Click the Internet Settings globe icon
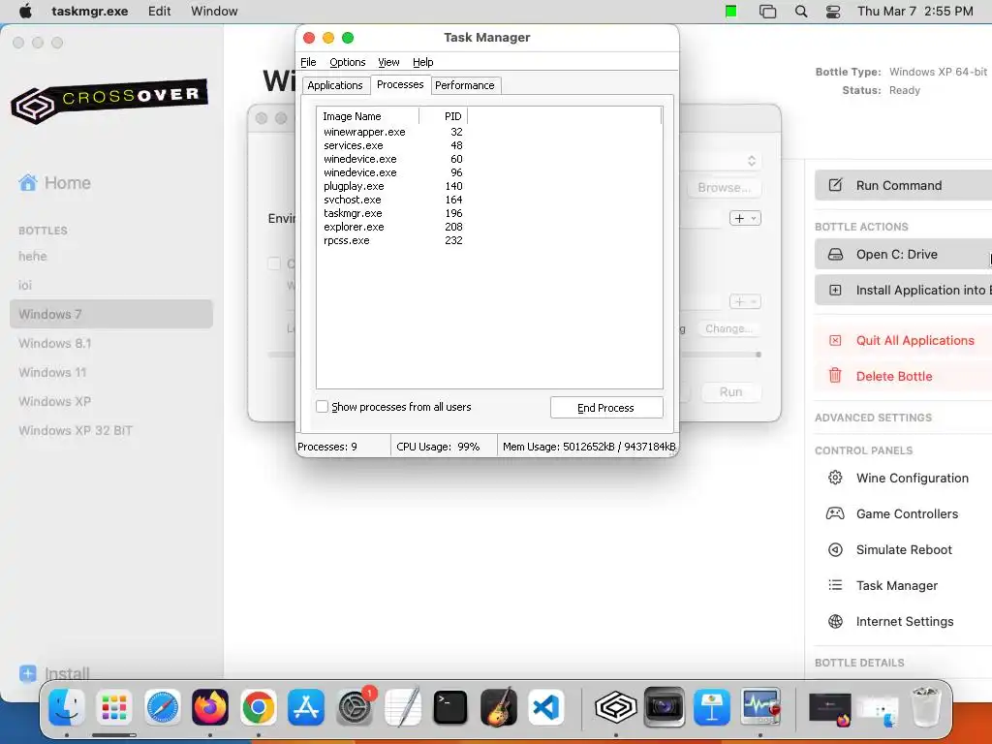The height and width of the screenshot is (744, 992). [x=835, y=621]
